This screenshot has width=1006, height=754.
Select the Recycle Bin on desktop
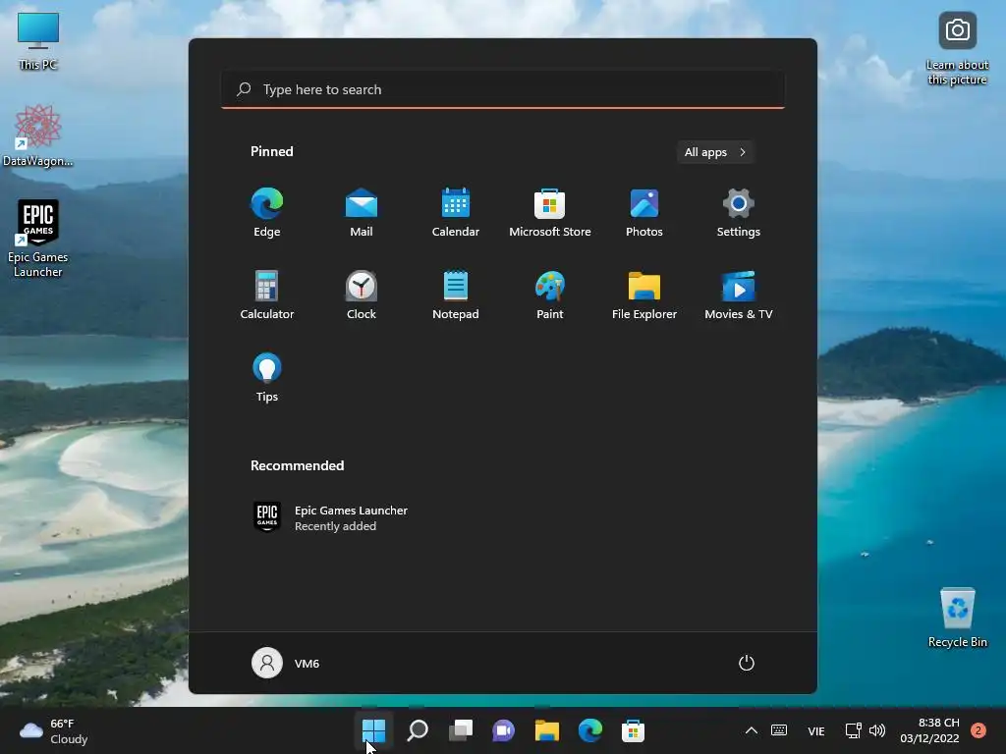[x=957, y=619]
